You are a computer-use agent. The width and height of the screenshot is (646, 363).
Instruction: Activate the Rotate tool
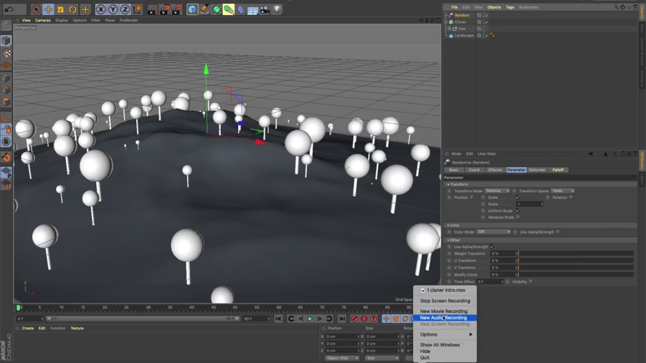73,9
